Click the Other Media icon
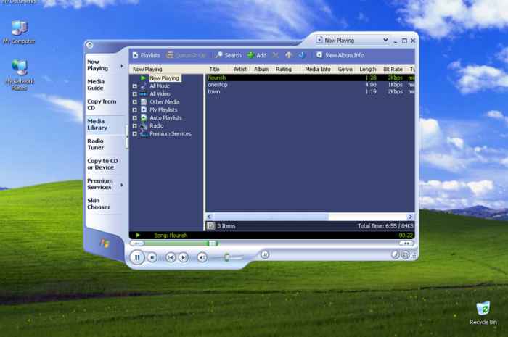This screenshot has width=508, height=337. pos(144,102)
